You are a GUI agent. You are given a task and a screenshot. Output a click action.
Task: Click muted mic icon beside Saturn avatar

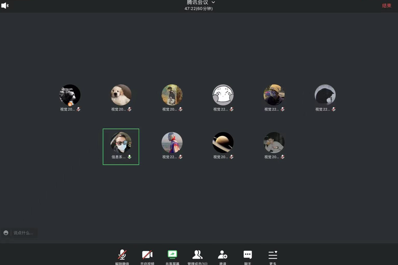pos(231,157)
